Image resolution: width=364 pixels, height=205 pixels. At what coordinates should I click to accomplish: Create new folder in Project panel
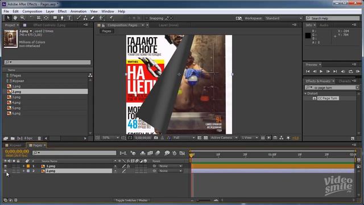[x=13, y=138]
